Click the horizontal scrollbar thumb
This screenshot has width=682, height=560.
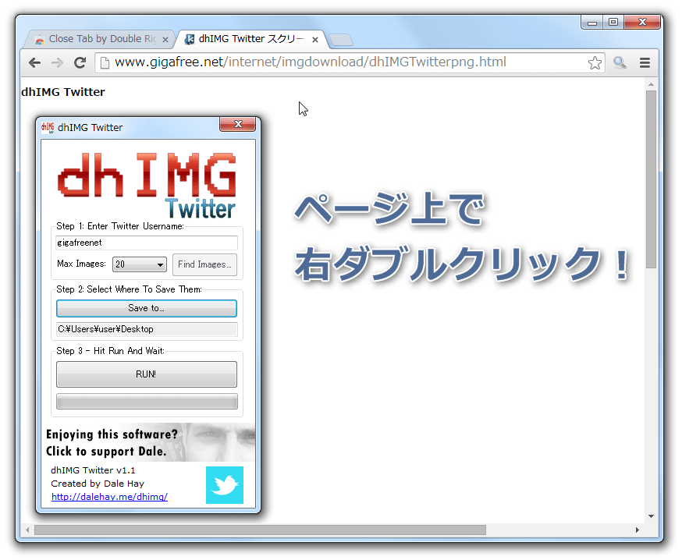pyautogui.click(x=260, y=530)
